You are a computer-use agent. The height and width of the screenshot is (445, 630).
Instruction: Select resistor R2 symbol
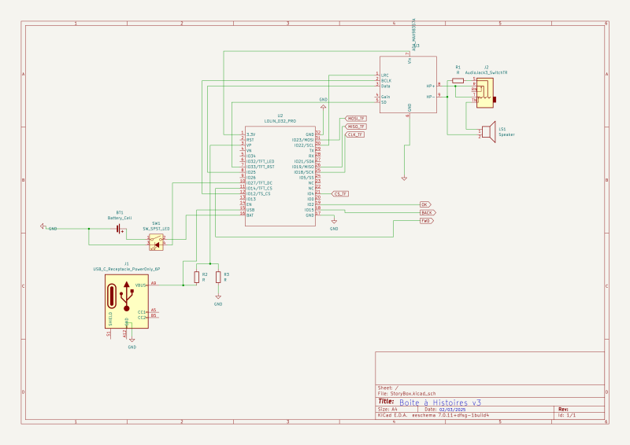coord(196,277)
